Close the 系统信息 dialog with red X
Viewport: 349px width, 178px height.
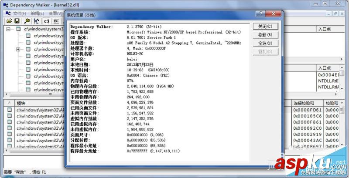tap(274, 14)
